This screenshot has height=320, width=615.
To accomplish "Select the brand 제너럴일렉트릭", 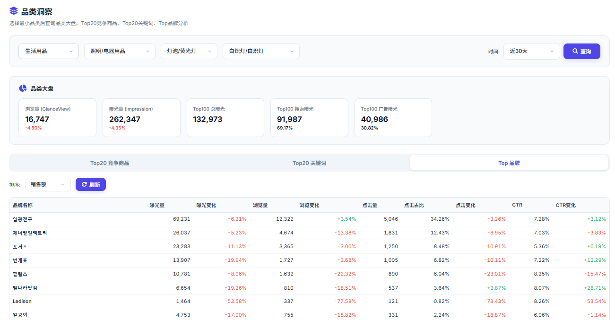I will click(30, 233).
